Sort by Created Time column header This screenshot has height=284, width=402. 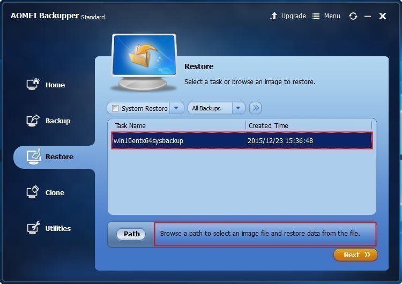coord(268,125)
